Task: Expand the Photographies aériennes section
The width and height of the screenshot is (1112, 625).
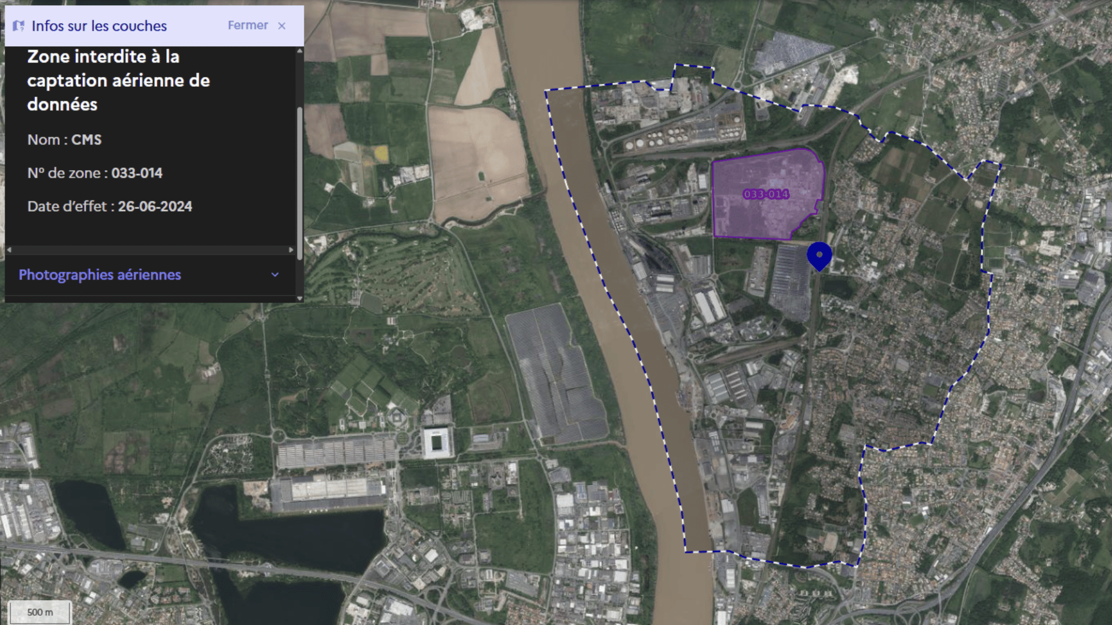Action: click(x=100, y=275)
